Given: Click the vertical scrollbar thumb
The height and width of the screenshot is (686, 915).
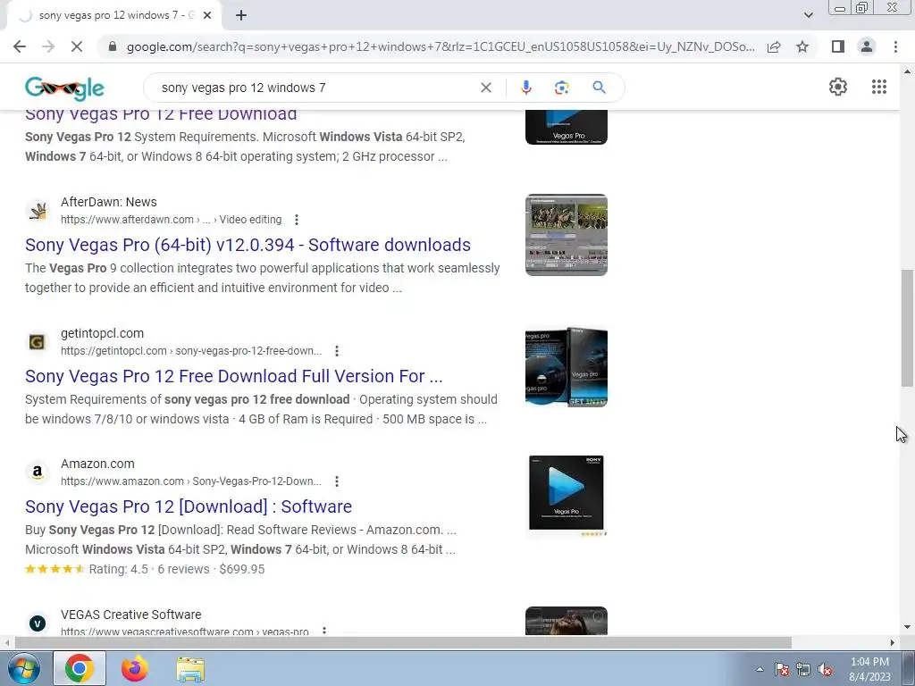Looking at the screenshot, I should pyautogui.click(x=907, y=328).
